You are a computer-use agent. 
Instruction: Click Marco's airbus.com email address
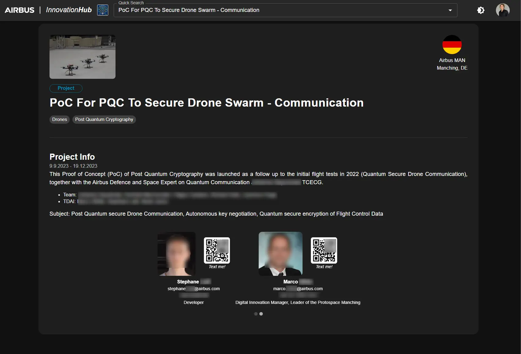(x=298, y=289)
